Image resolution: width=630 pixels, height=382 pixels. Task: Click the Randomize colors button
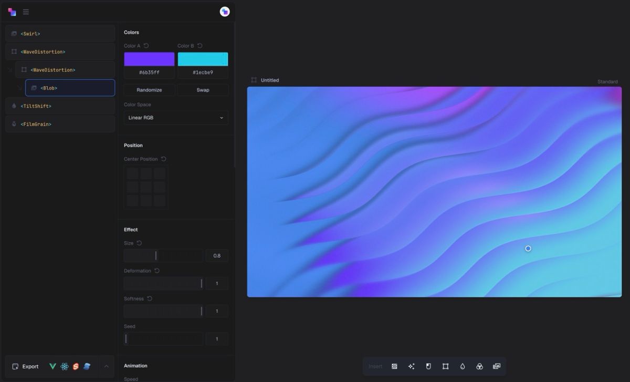149,90
